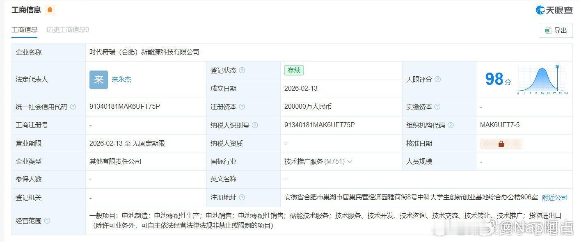
Task: Click the 成立日期 label cell
Action: pyautogui.click(x=244, y=89)
